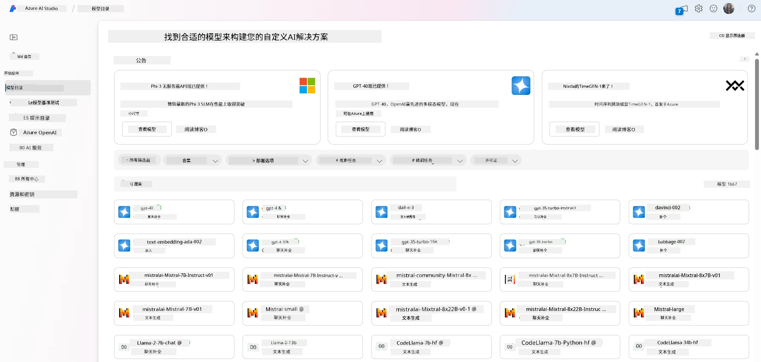This screenshot has width=761, height=362.
Task: Click the model search field
Action: pyautogui.click(x=285, y=184)
